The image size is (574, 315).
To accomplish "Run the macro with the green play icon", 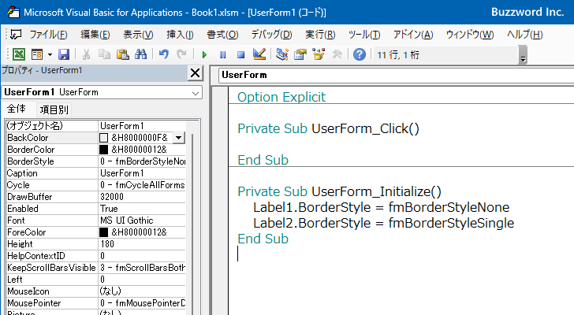I will [204, 54].
